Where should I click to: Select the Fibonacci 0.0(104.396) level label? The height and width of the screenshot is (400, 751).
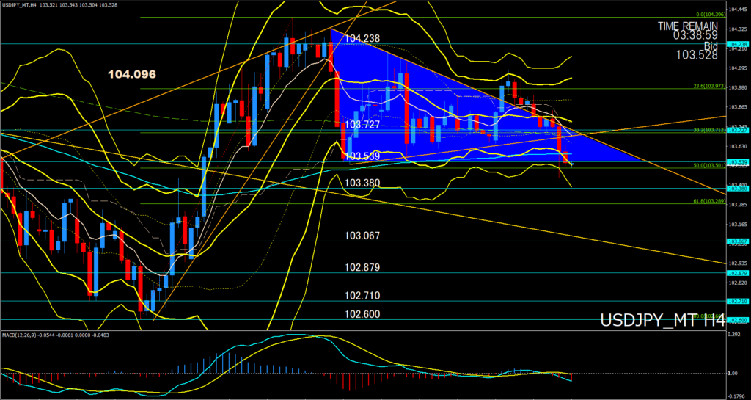pyautogui.click(x=709, y=15)
